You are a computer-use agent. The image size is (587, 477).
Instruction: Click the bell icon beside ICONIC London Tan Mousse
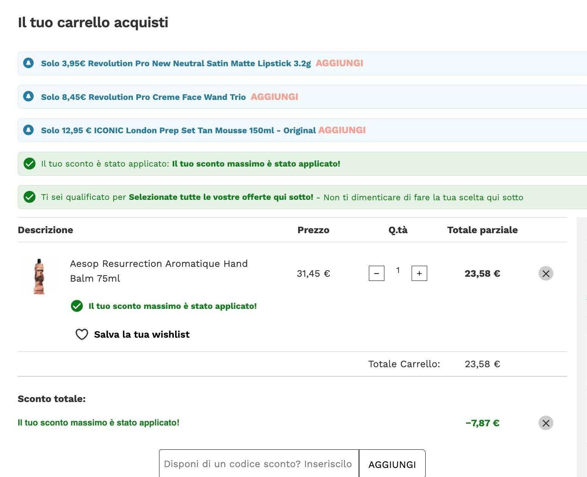[28, 130]
